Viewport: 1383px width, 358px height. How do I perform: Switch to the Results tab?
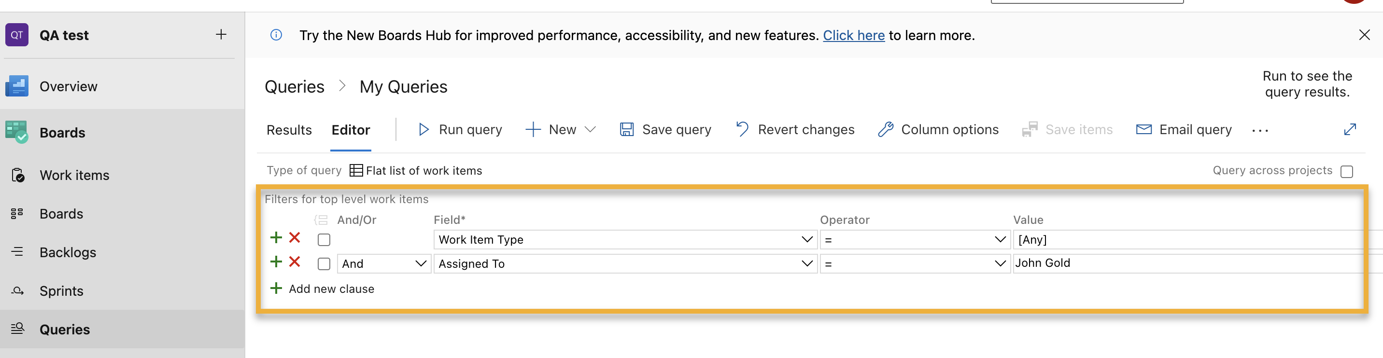pyautogui.click(x=289, y=130)
